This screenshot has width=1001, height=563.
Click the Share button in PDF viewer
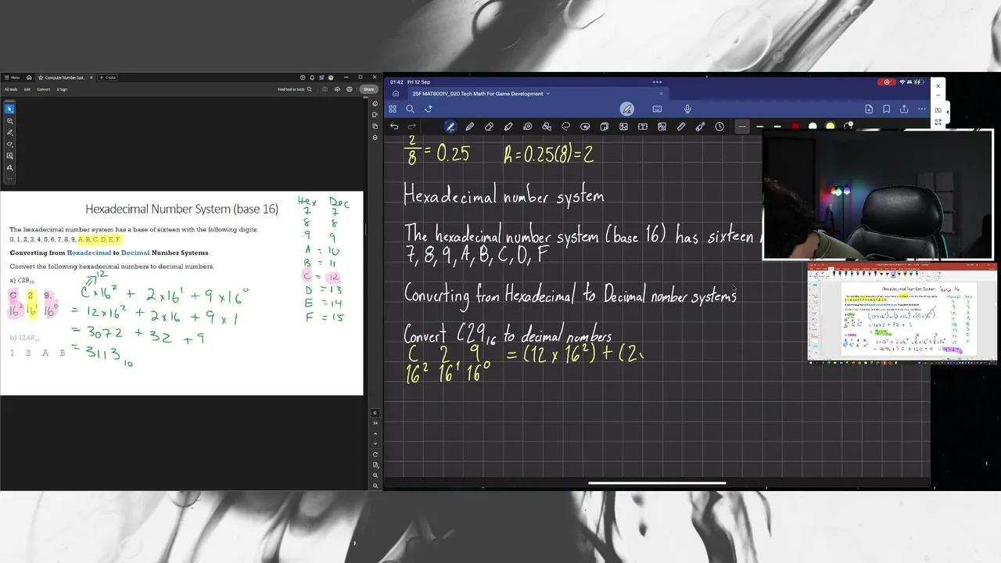[368, 89]
